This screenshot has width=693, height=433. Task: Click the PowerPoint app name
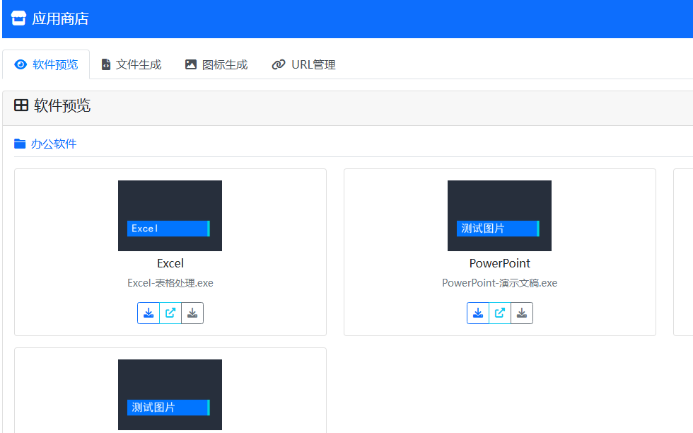pos(499,264)
